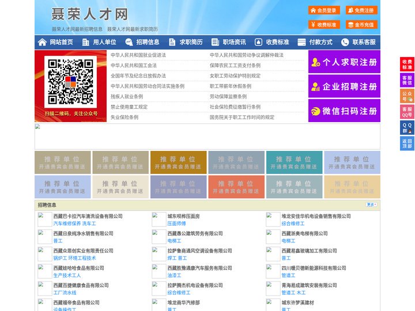Open 用人单位 navigation item
The height and width of the screenshot is (311, 415).
[x=104, y=42]
